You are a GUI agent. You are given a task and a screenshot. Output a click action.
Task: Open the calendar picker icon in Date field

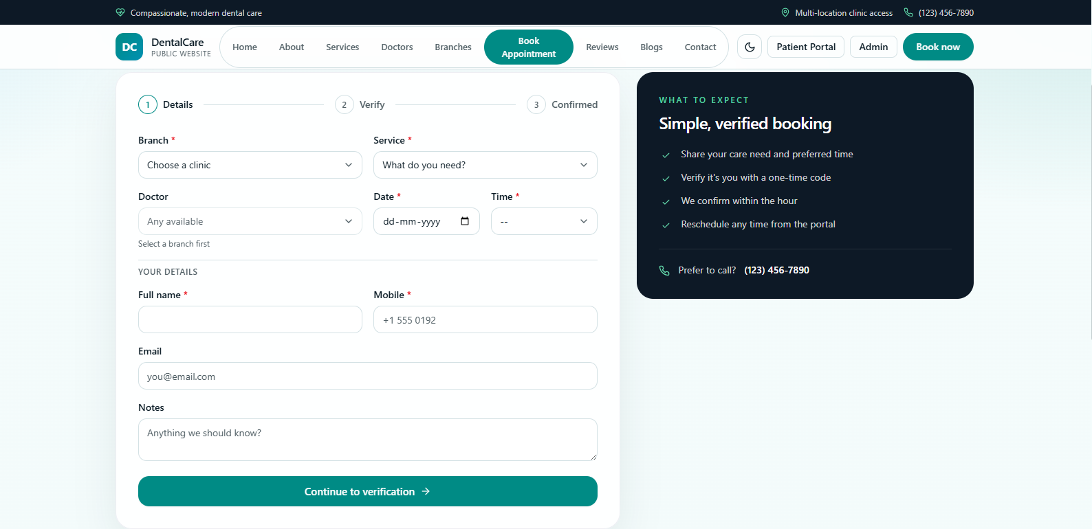pos(465,221)
